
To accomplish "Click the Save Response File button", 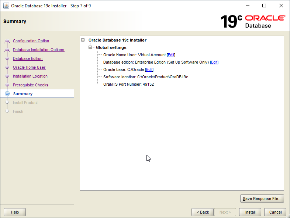I will [262, 199].
